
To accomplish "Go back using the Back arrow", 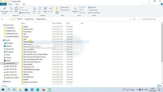I will (2, 19).
